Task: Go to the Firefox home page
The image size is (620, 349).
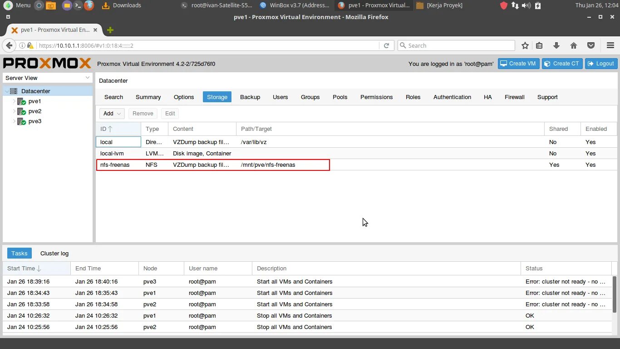Action: click(x=574, y=45)
